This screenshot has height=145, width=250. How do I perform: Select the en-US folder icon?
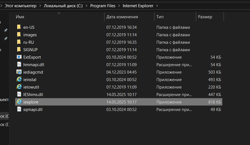pyautogui.click(x=19, y=27)
